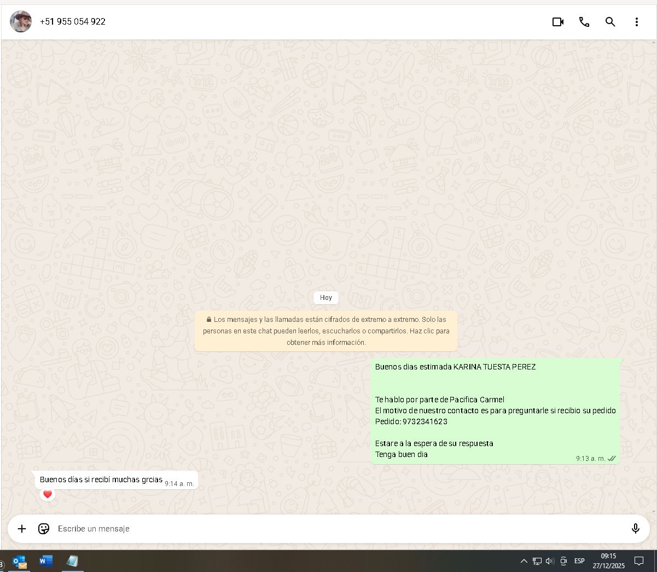Record a voice message with the microphone
The image size is (657, 572).
click(635, 529)
